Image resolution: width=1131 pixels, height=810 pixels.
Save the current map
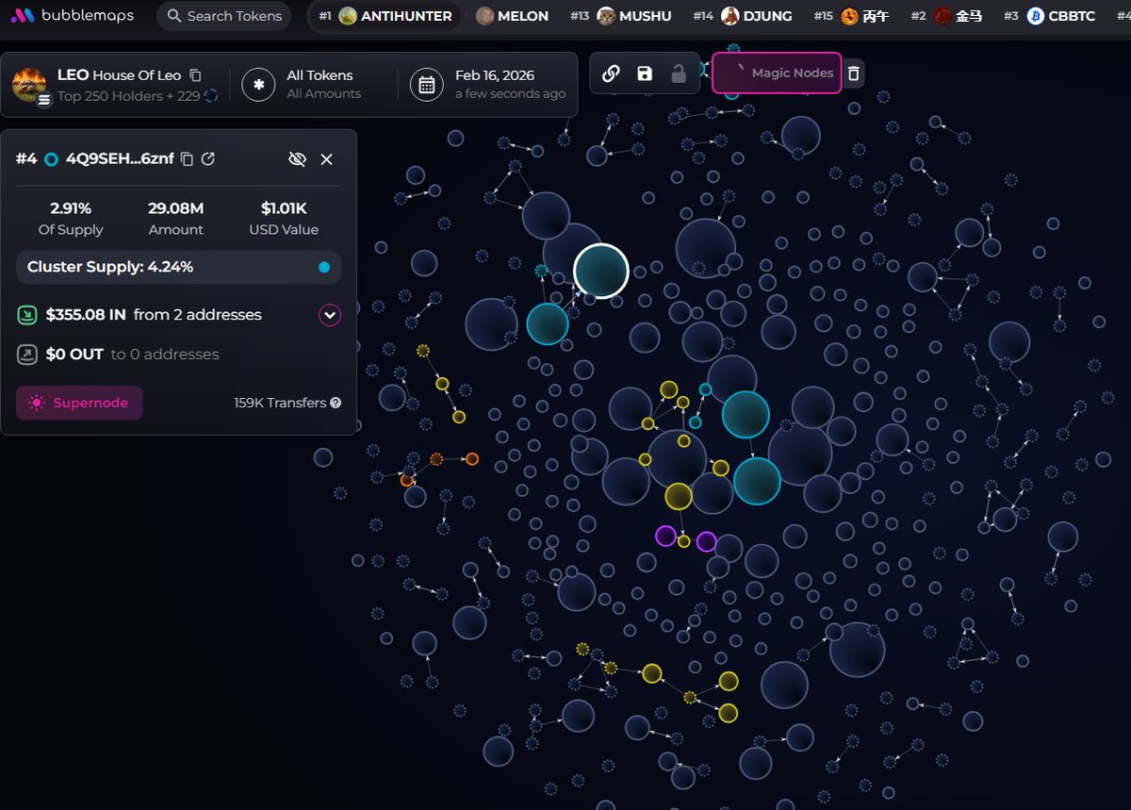tap(645, 74)
